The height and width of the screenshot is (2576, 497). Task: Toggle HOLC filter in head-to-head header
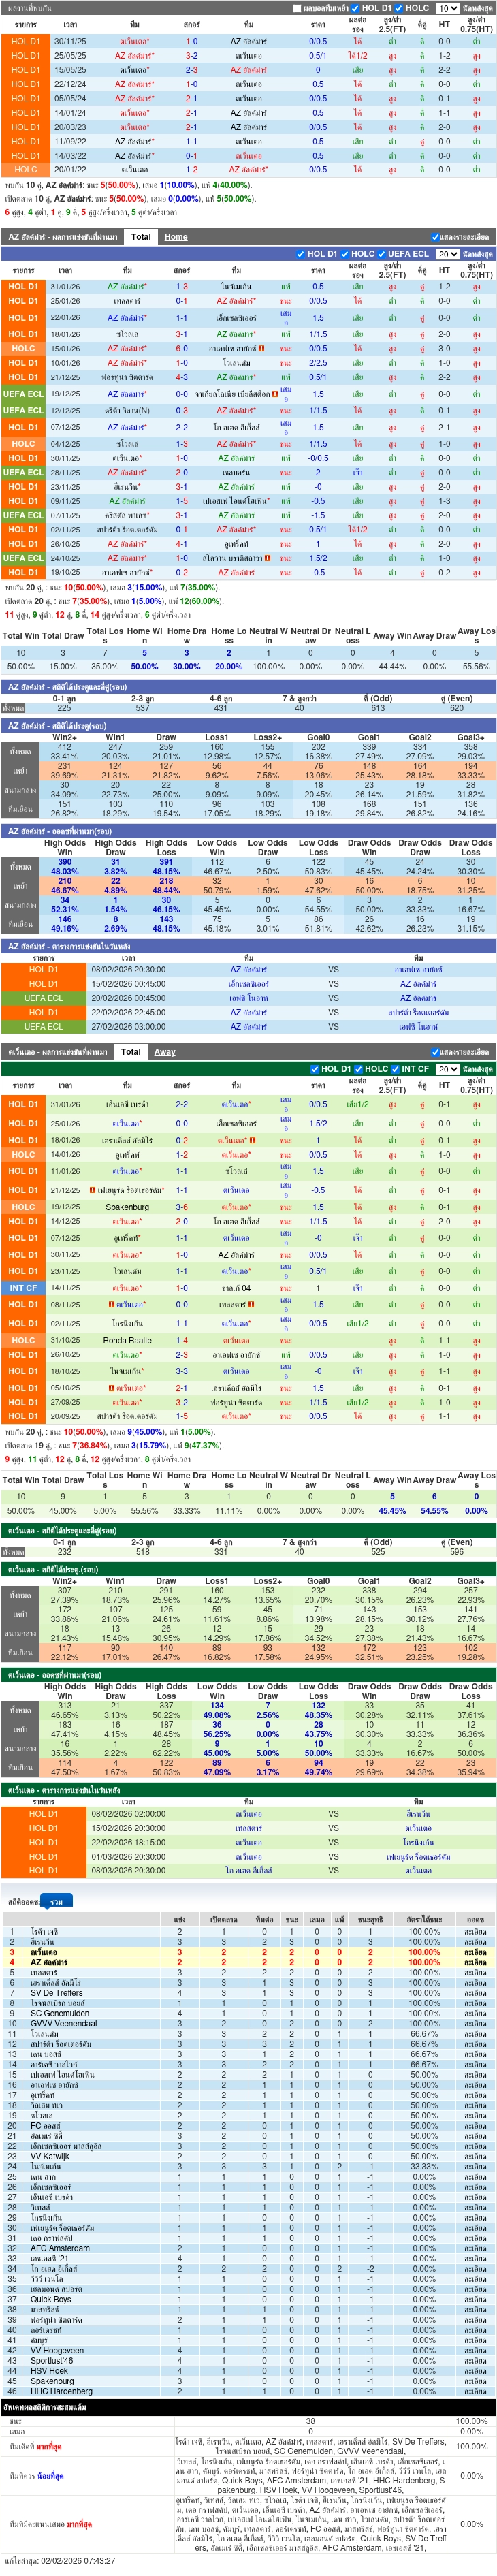(x=399, y=8)
